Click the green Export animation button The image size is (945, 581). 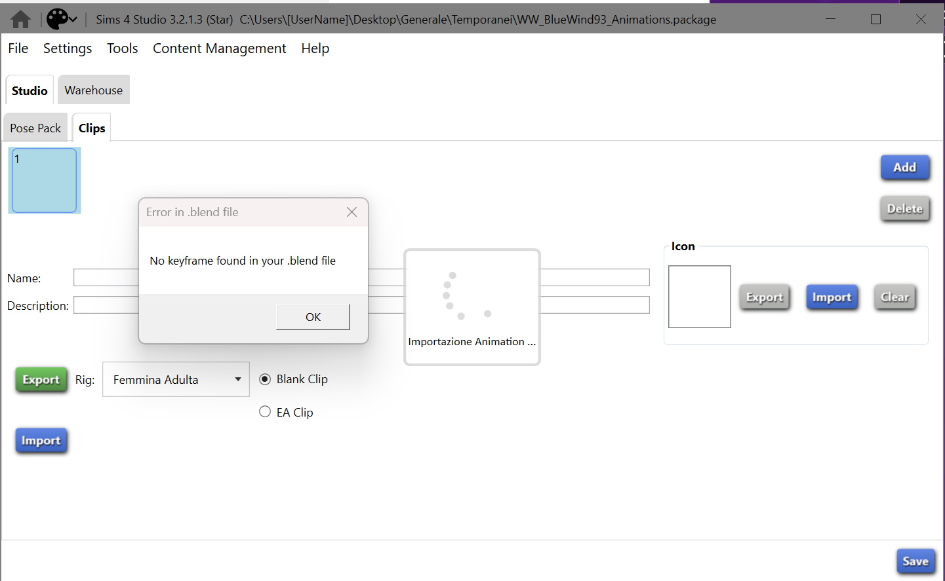[x=41, y=380]
